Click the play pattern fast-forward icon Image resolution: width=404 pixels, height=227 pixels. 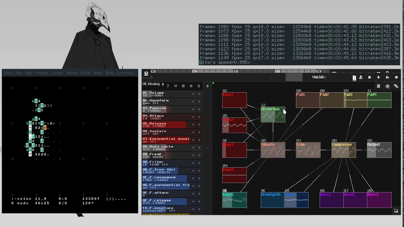pyautogui.click(x=387, y=78)
